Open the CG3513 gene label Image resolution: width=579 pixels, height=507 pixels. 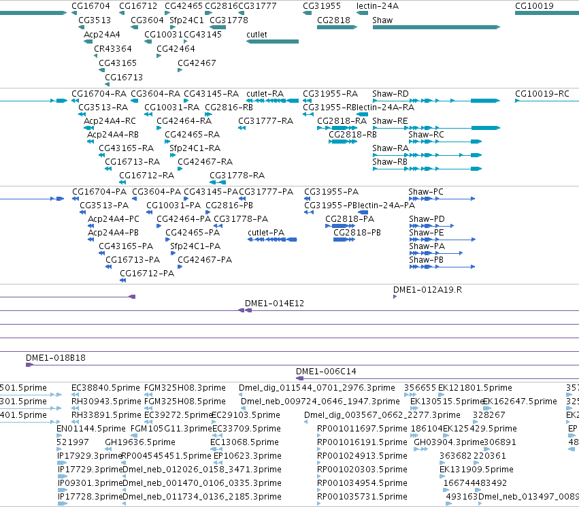coord(95,20)
